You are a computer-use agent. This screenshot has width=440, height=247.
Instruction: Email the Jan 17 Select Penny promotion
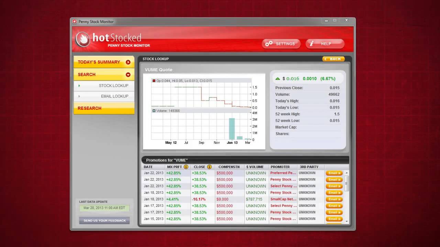334,206
